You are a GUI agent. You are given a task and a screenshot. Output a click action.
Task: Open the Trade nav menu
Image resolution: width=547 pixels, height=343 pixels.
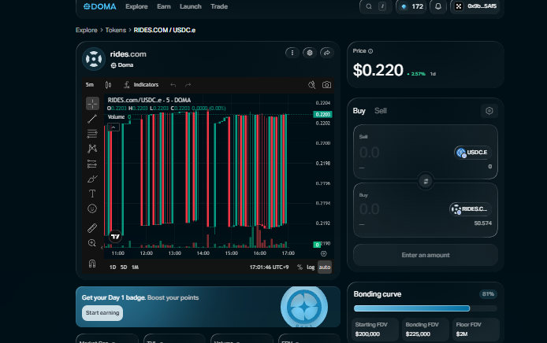pyautogui.click(x=219, y=6)
